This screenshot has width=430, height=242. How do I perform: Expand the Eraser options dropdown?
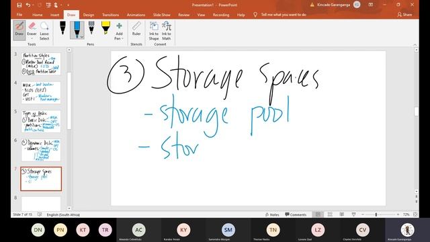pos(32,38)
